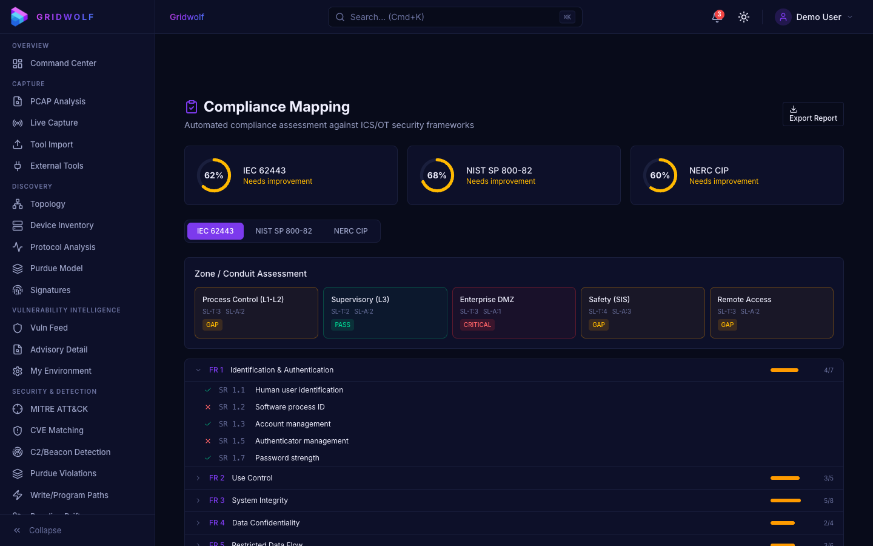Image resolution: width=873 pixels, height=546 pixels.
Task: Select the NERC CIP framework tab
Action: click(x=350, y=231)
